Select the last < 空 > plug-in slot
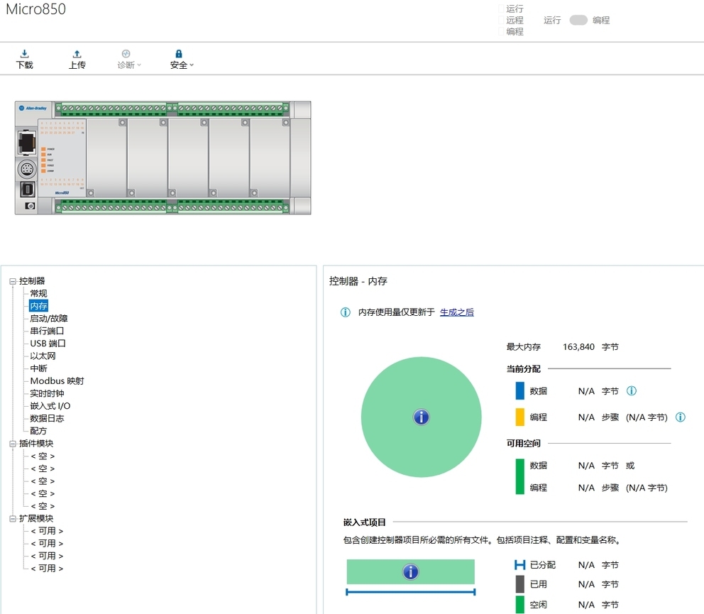The width and height of the screenshot is (704, 614). (43, 506)
